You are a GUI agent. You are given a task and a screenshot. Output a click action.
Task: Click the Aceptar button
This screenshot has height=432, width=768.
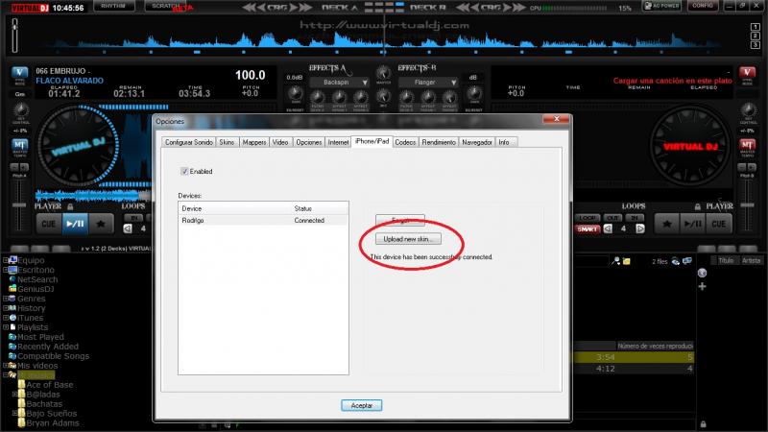[362, 405]
